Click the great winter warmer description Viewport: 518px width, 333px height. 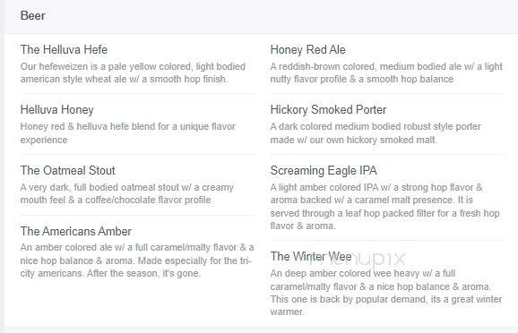pos(386,293)
